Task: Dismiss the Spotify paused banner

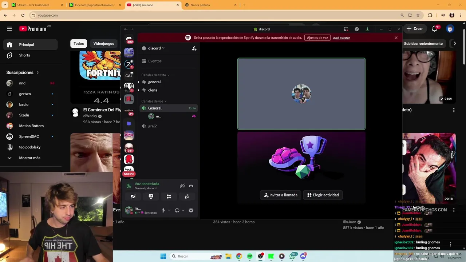Action: tap(396, 38)
